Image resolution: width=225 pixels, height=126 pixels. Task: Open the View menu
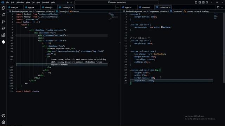click(28, 2)
